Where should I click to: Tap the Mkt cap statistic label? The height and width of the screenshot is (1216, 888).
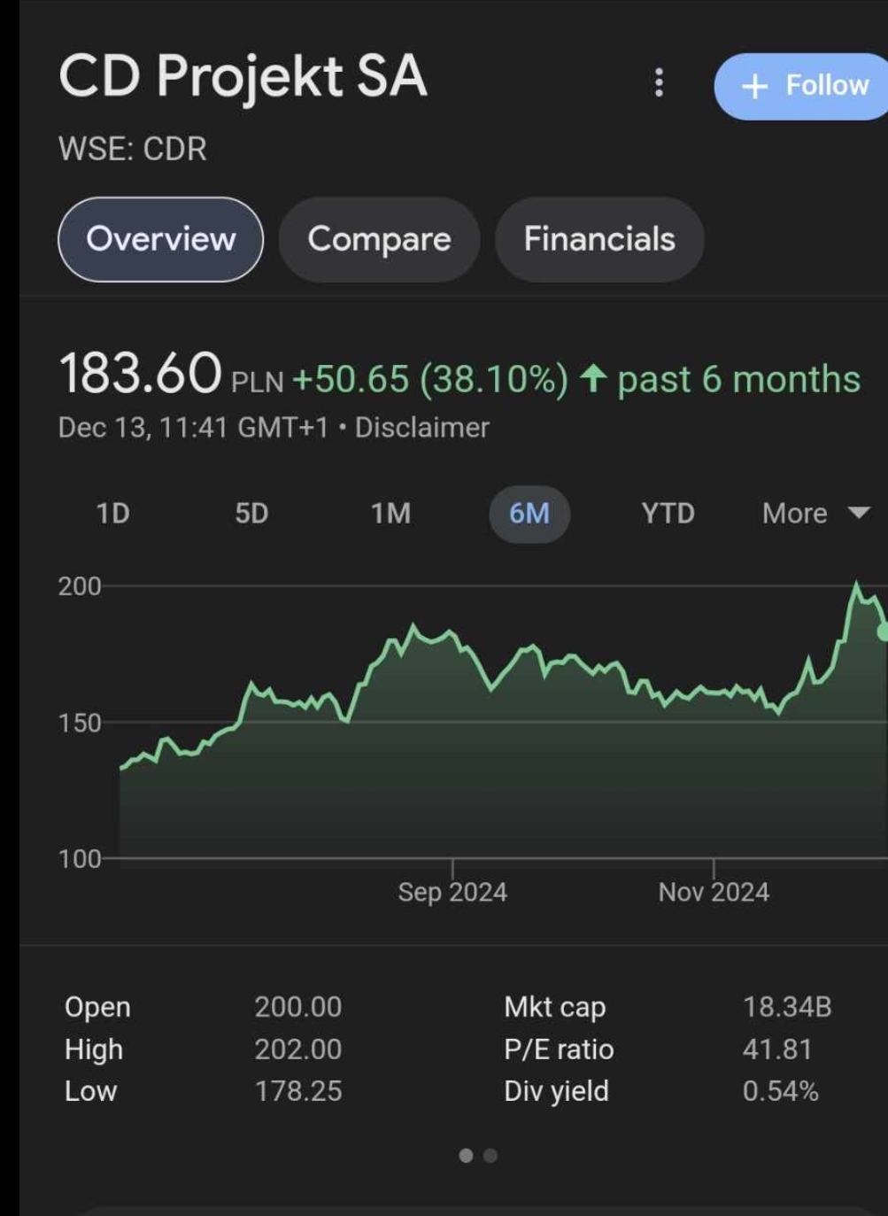tap(554, 1007)
